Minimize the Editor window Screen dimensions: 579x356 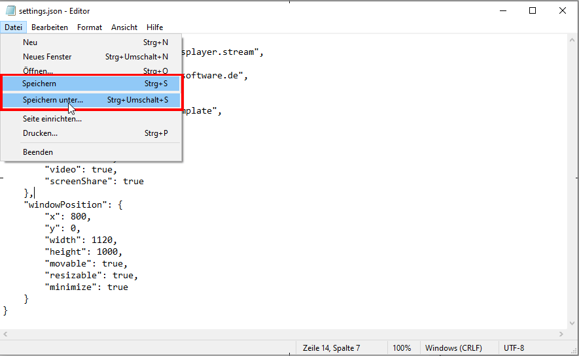click(502, 10)
